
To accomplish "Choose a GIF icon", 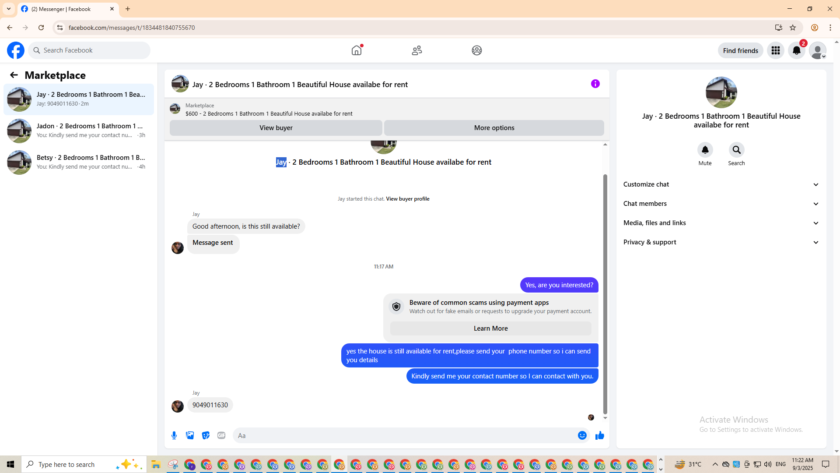I will [x=221, y=435].
